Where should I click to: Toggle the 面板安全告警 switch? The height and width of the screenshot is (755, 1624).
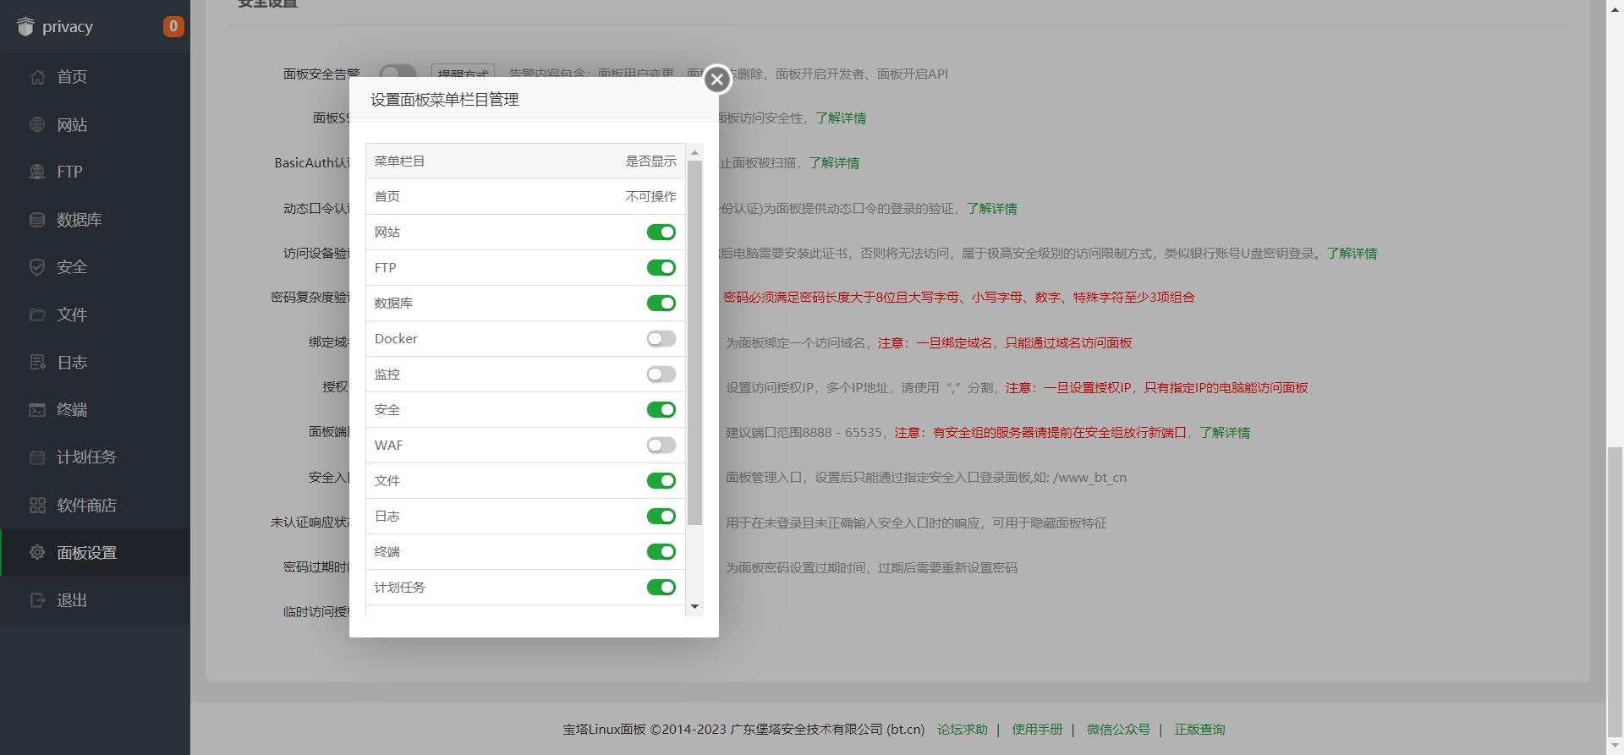398,72
